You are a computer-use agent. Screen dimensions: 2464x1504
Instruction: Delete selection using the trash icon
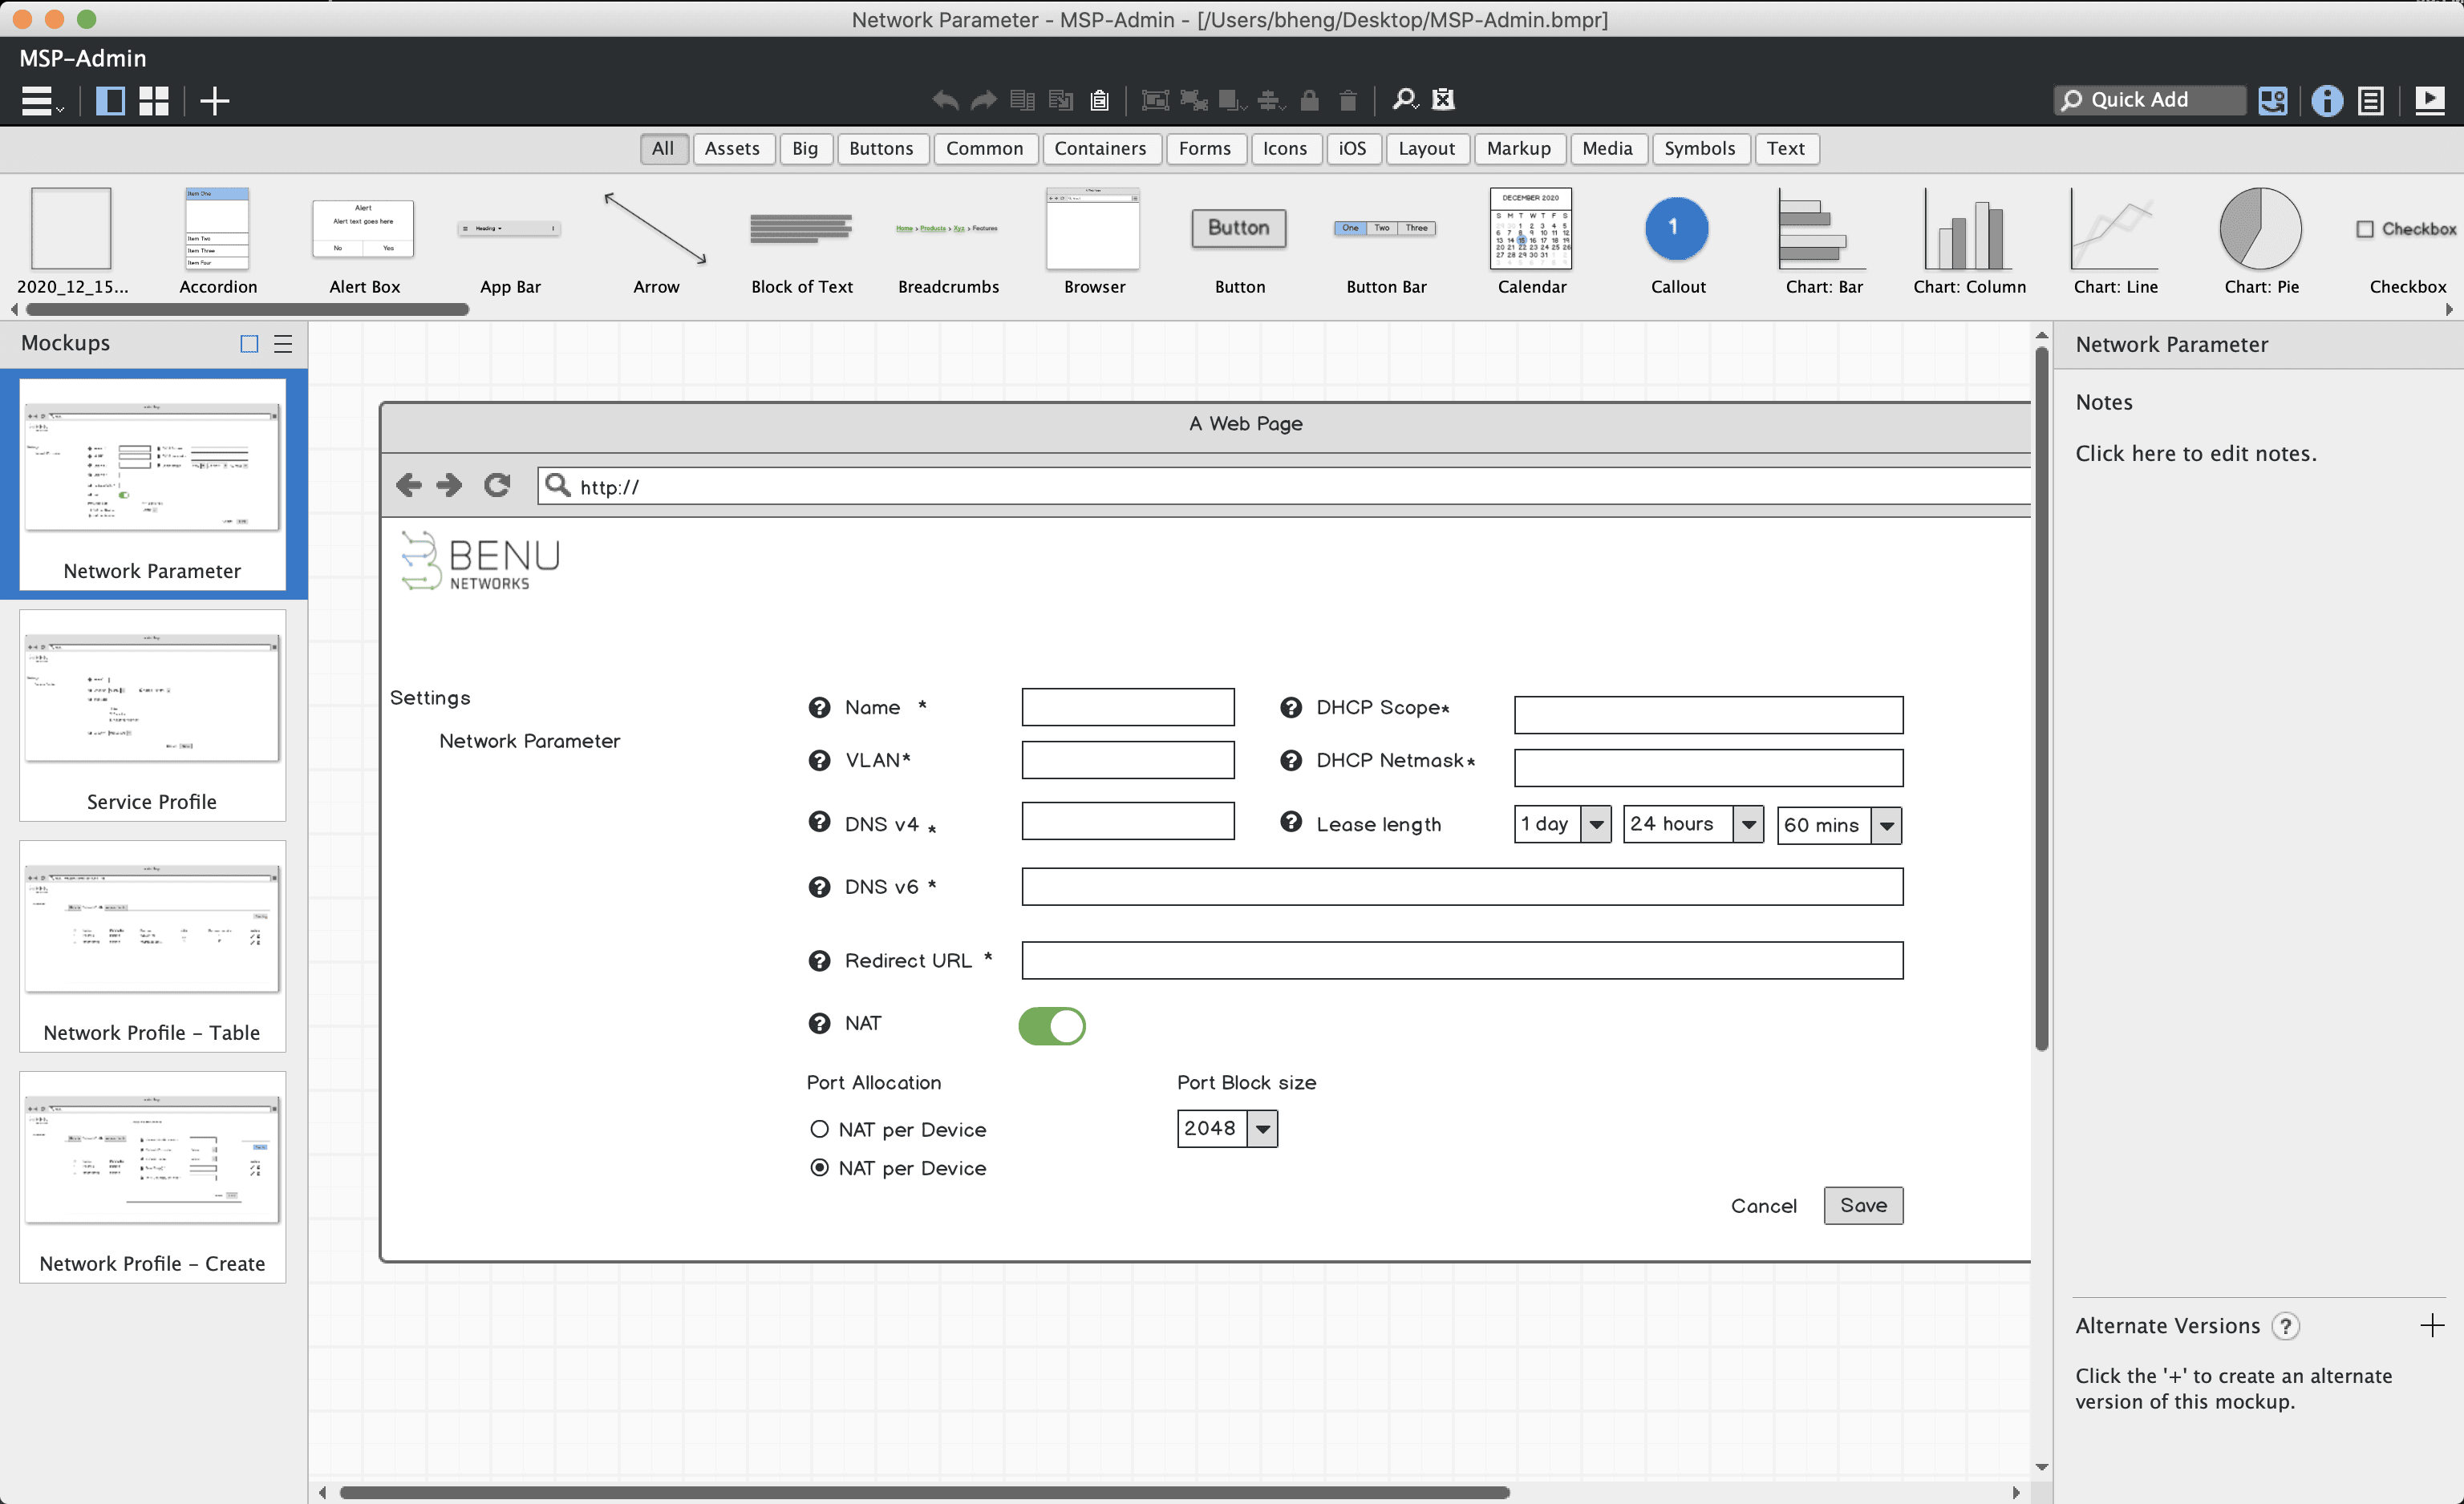pos(1347,100)
